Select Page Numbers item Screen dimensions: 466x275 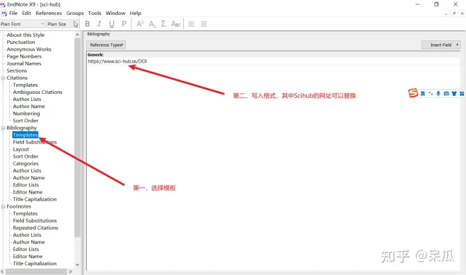[24, 56]
